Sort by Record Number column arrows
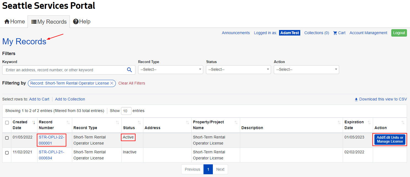The width and height of the screenshot is (410, 177). (68, 122)
